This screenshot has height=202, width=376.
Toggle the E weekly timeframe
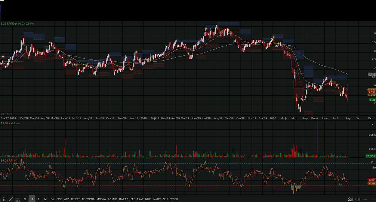[38, 199]
